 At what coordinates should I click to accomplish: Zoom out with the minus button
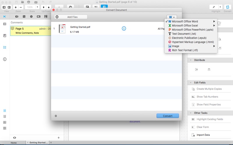pyautogui.click(x=21, y=7)
